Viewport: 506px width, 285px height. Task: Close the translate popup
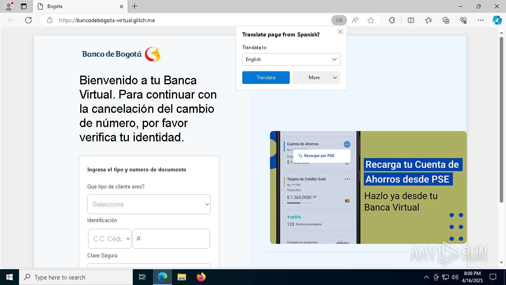coord(340,32)
